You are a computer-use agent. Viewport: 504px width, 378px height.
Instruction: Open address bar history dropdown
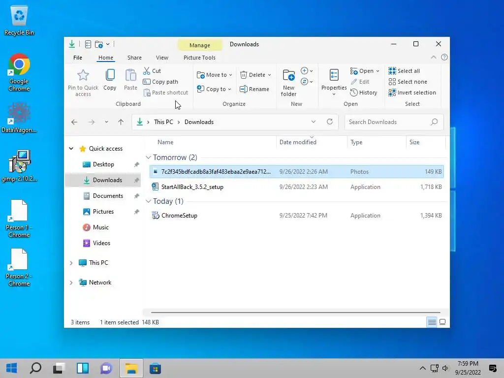click(314, 122)
